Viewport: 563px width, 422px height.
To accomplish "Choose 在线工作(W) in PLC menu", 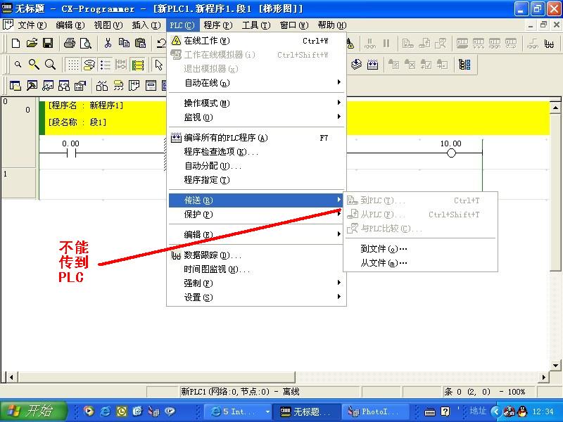I will point(256,41).
